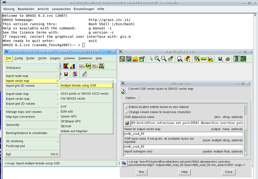This screenshot has height=179, width=258.
Task: Click the print map icon
Action: click(227, 59)
